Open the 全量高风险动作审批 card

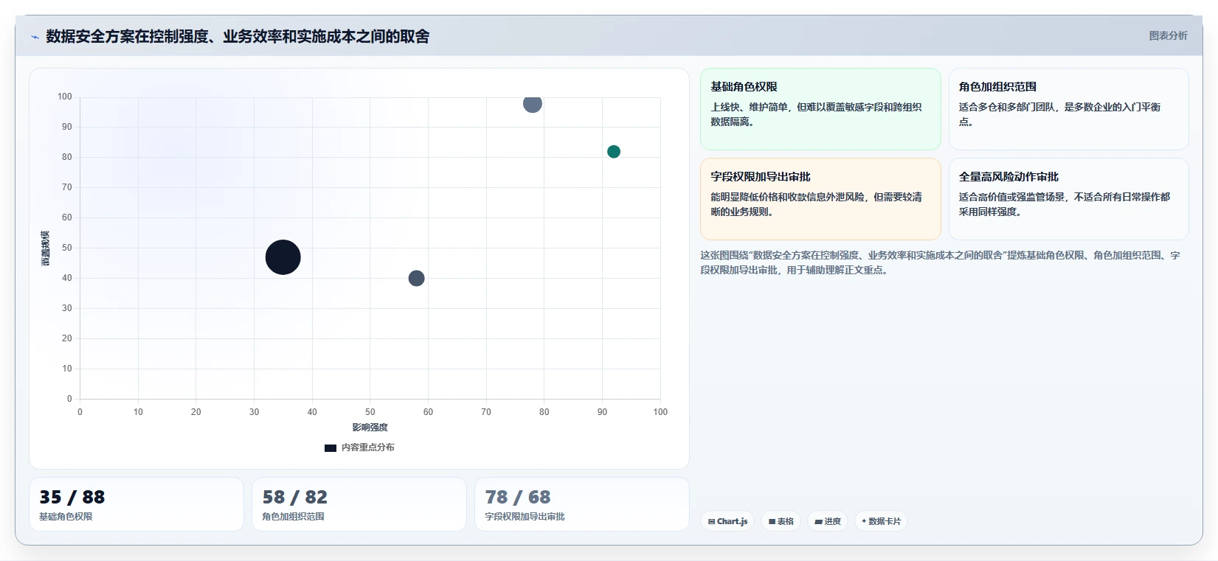click(x=1068, y=199)
